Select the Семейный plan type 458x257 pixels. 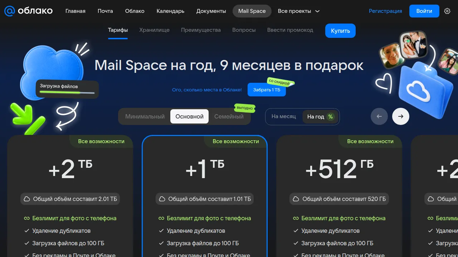click(229, 117)
